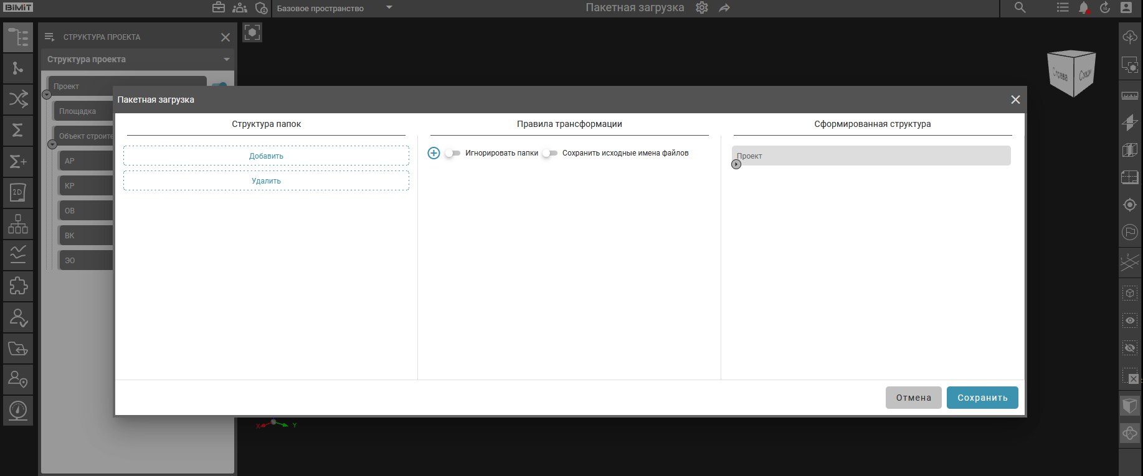Enable Сохранить исходные имена файлов switch
Image resolution: width=1143 pixels, height=476 pixels.
coord(549,153)
